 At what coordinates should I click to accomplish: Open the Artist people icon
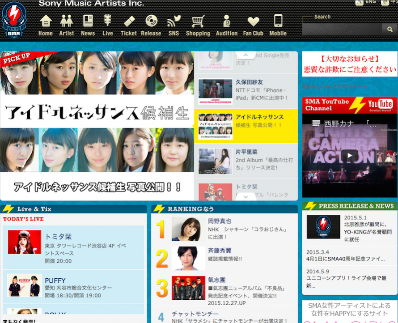[67, 21]
